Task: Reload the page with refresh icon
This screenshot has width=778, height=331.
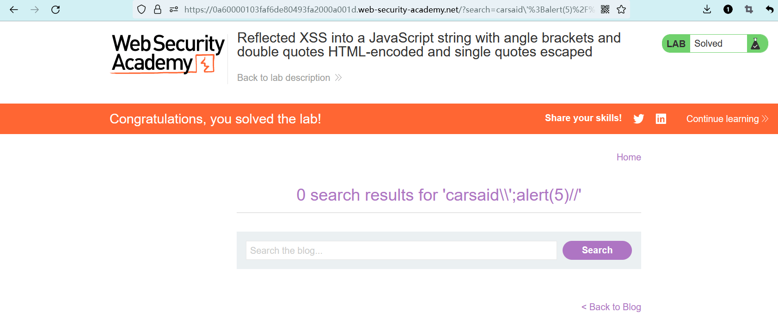Action: pyautogui.click(x=55, y=9)
